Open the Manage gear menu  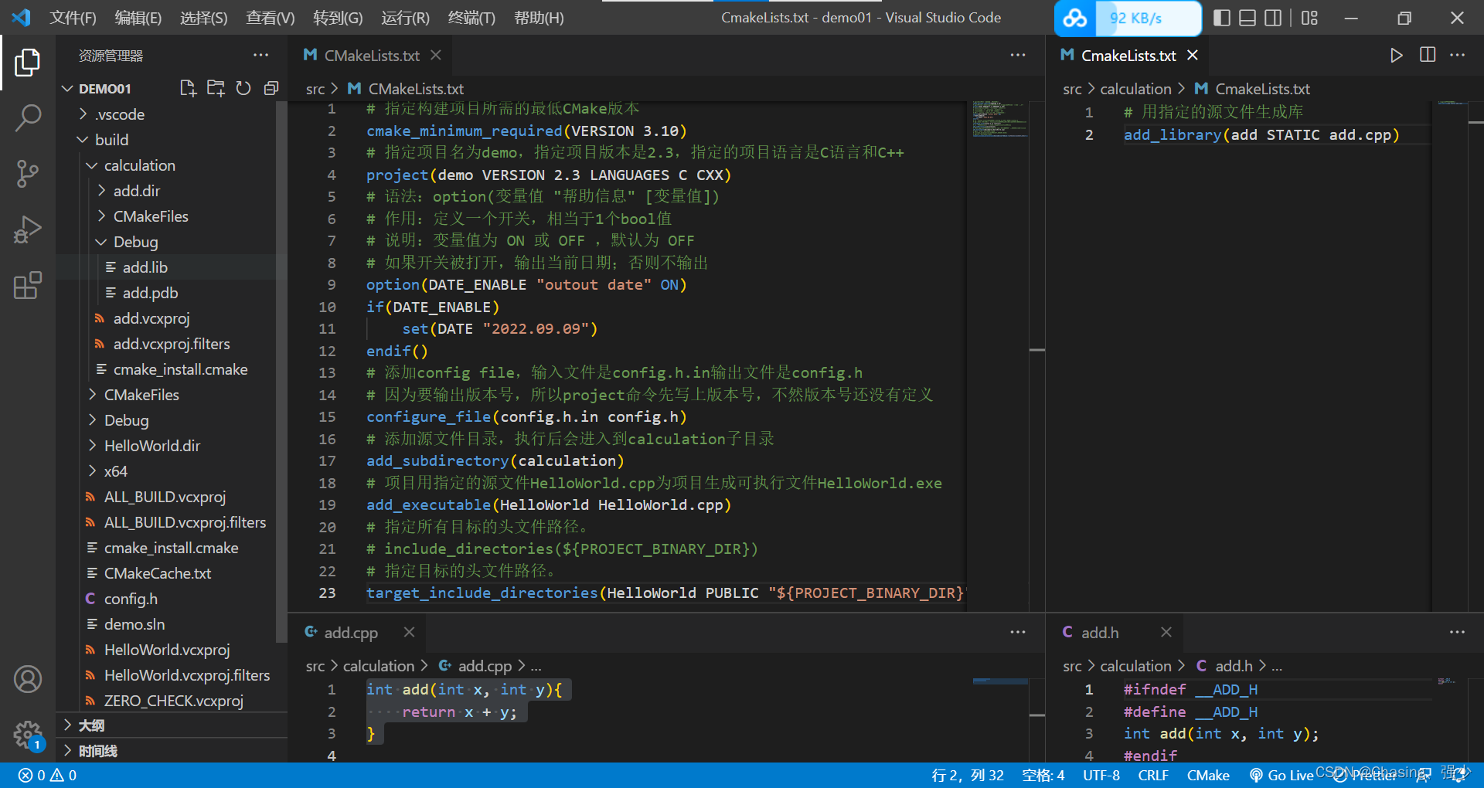click(x=28, y=735)
